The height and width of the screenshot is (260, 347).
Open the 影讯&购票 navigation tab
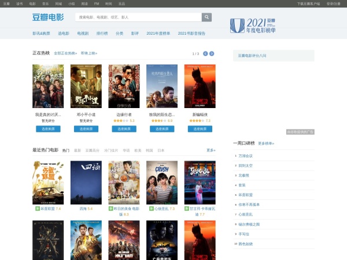(41, 34)
